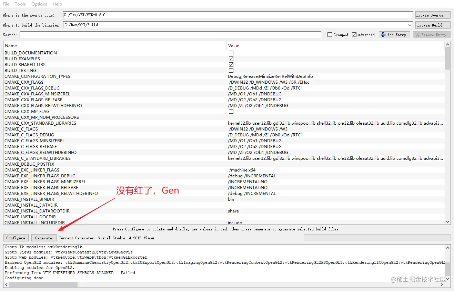
Task: Enable BUILD_DOCUMENTATION checkbox
Action: coord(231,53)
